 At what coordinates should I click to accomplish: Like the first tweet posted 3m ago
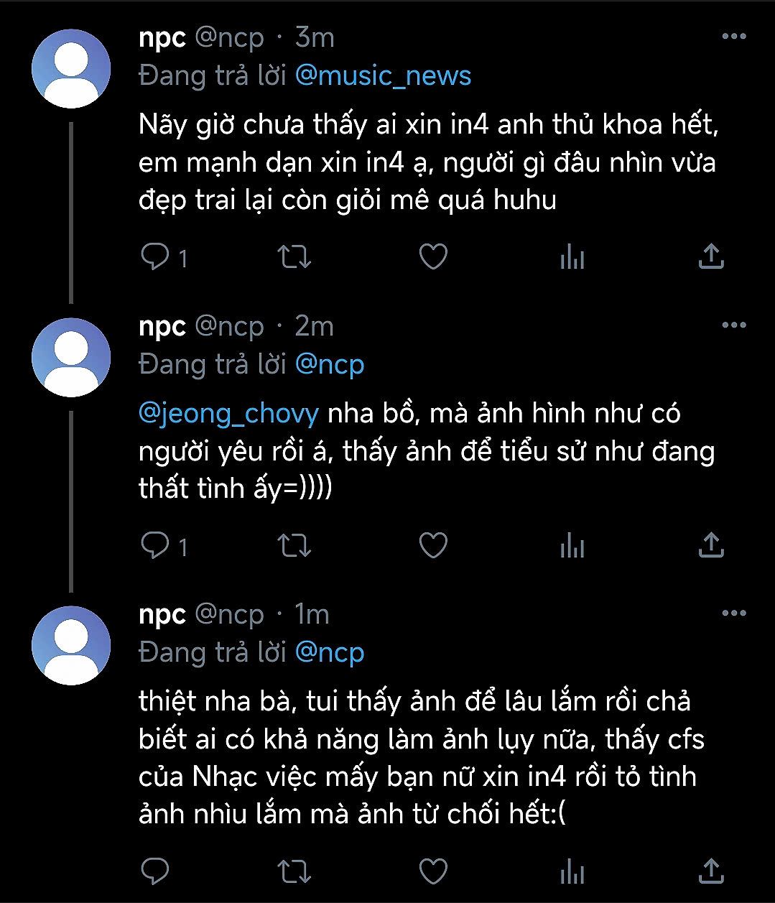(433, 256)
